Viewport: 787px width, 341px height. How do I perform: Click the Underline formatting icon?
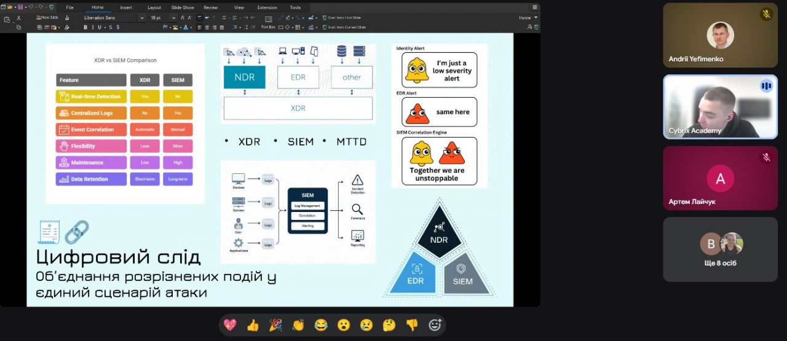tap(100, 27)
